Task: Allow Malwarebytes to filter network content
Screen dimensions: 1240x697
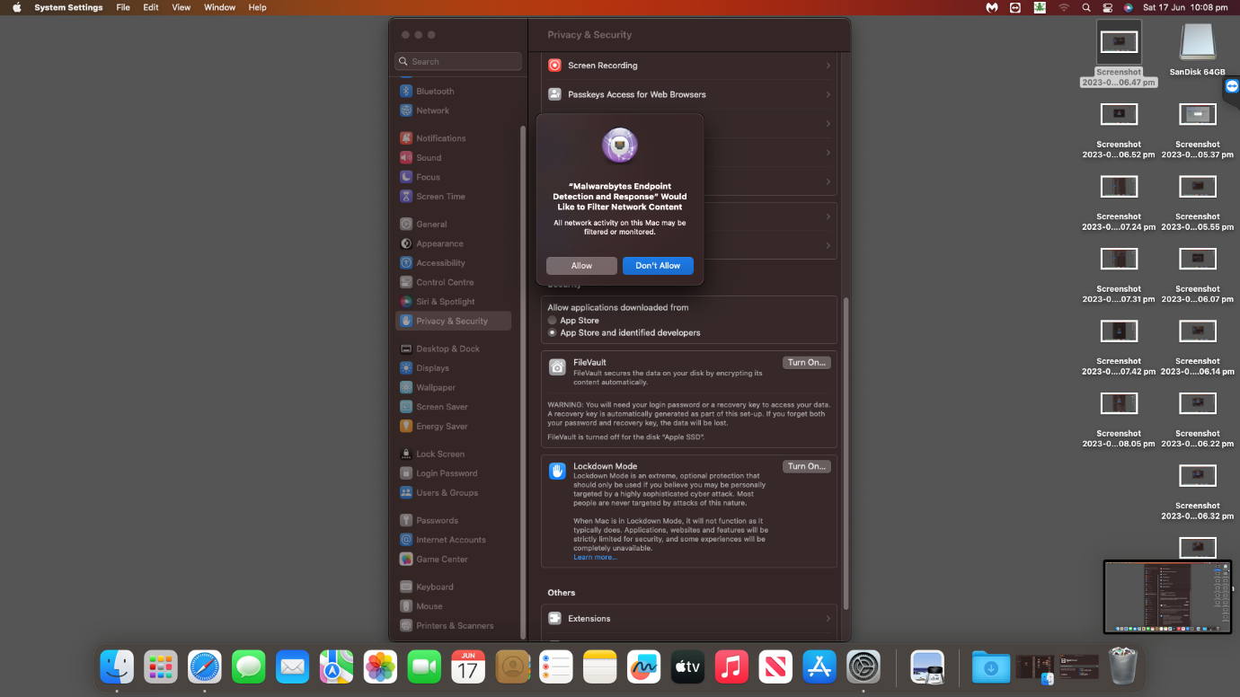Action: 581,266
